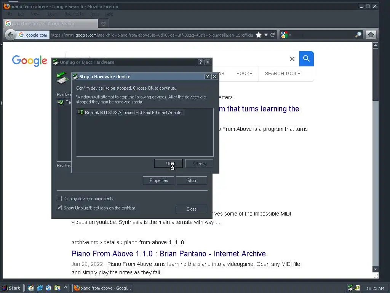Open the History menu in Firefox
The width and height of the screenshot is (390, 293).
(x=51, y=14)
